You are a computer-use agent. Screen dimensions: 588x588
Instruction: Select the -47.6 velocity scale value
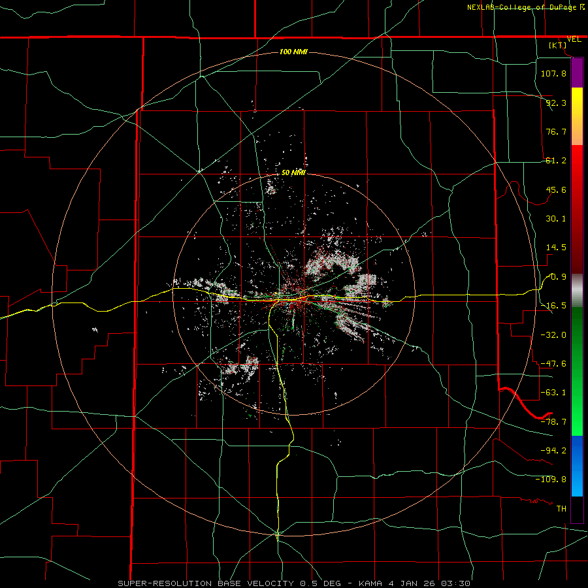[553, 364]
